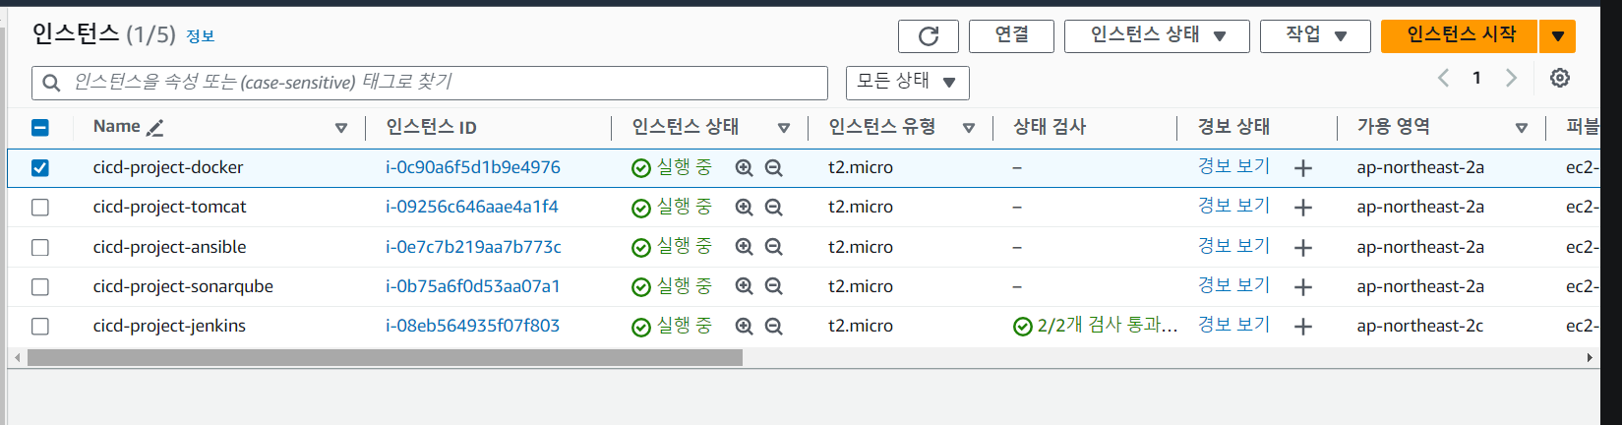This screenshot has width=1622, height=425.
Task: Sort by 인스턴스 유형 column arrow
Action: click(969, 128)
